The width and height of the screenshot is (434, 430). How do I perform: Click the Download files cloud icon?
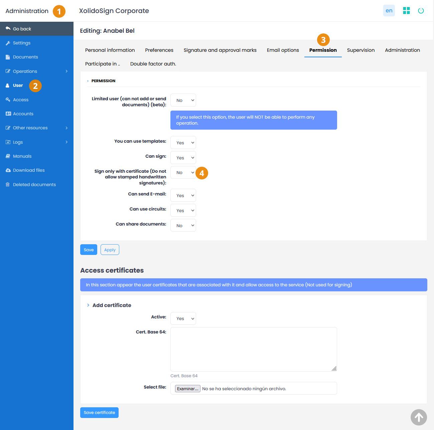(8, 170)
